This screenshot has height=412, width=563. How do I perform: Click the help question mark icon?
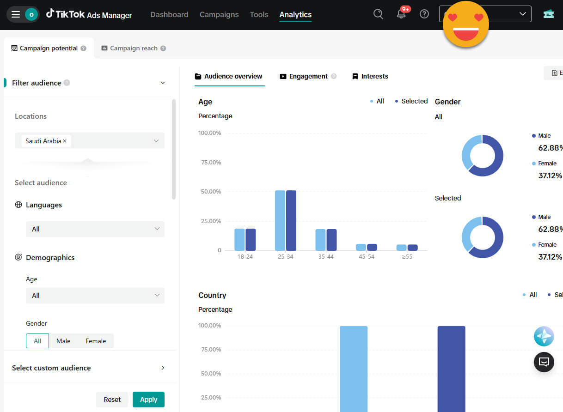[424, 14]
